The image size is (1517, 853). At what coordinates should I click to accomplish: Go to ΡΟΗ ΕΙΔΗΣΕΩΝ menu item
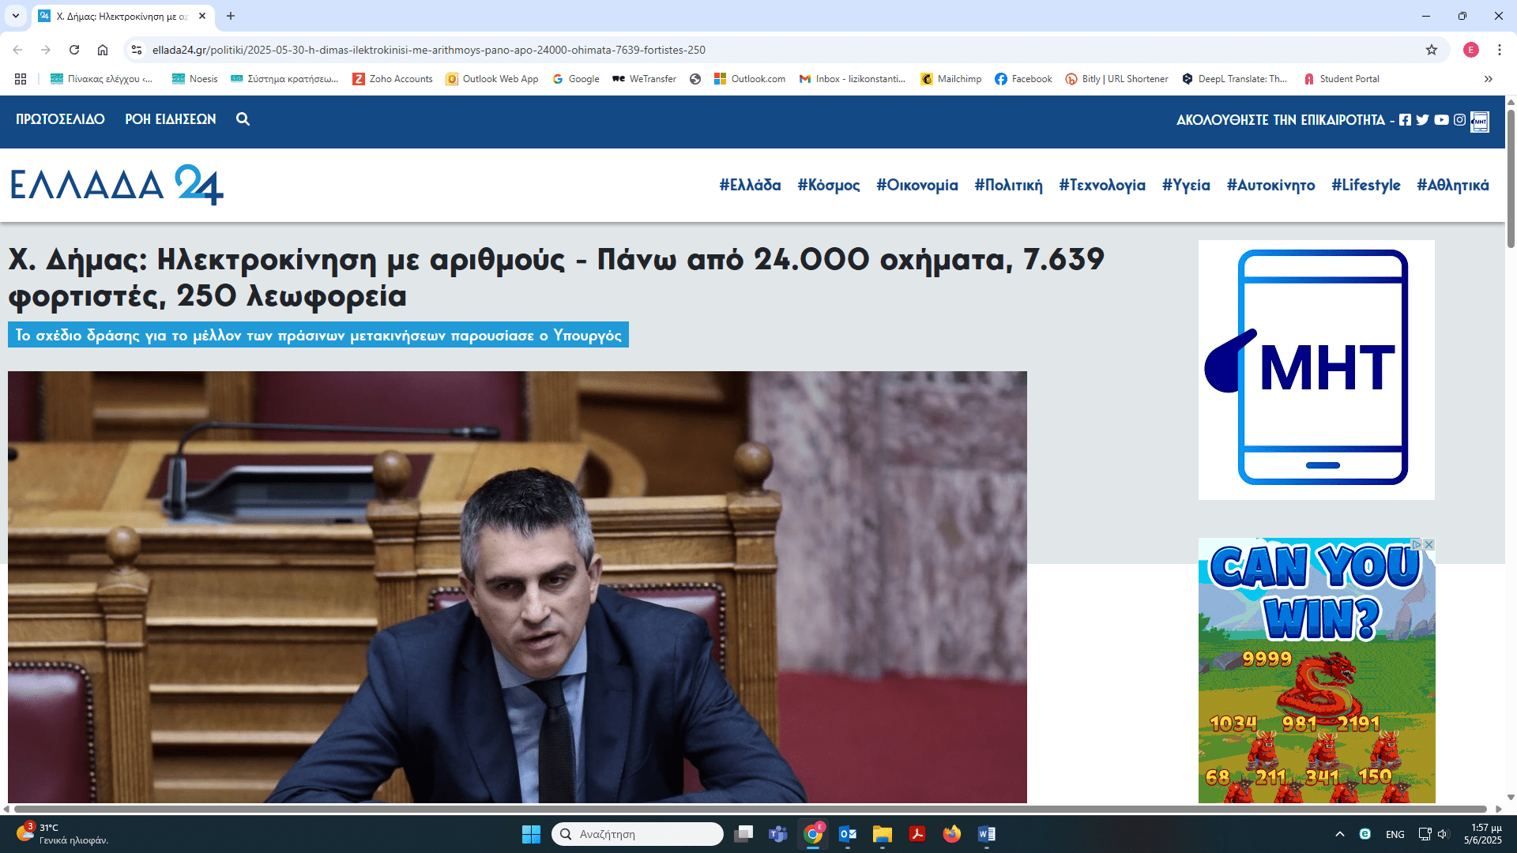(170, 119)
